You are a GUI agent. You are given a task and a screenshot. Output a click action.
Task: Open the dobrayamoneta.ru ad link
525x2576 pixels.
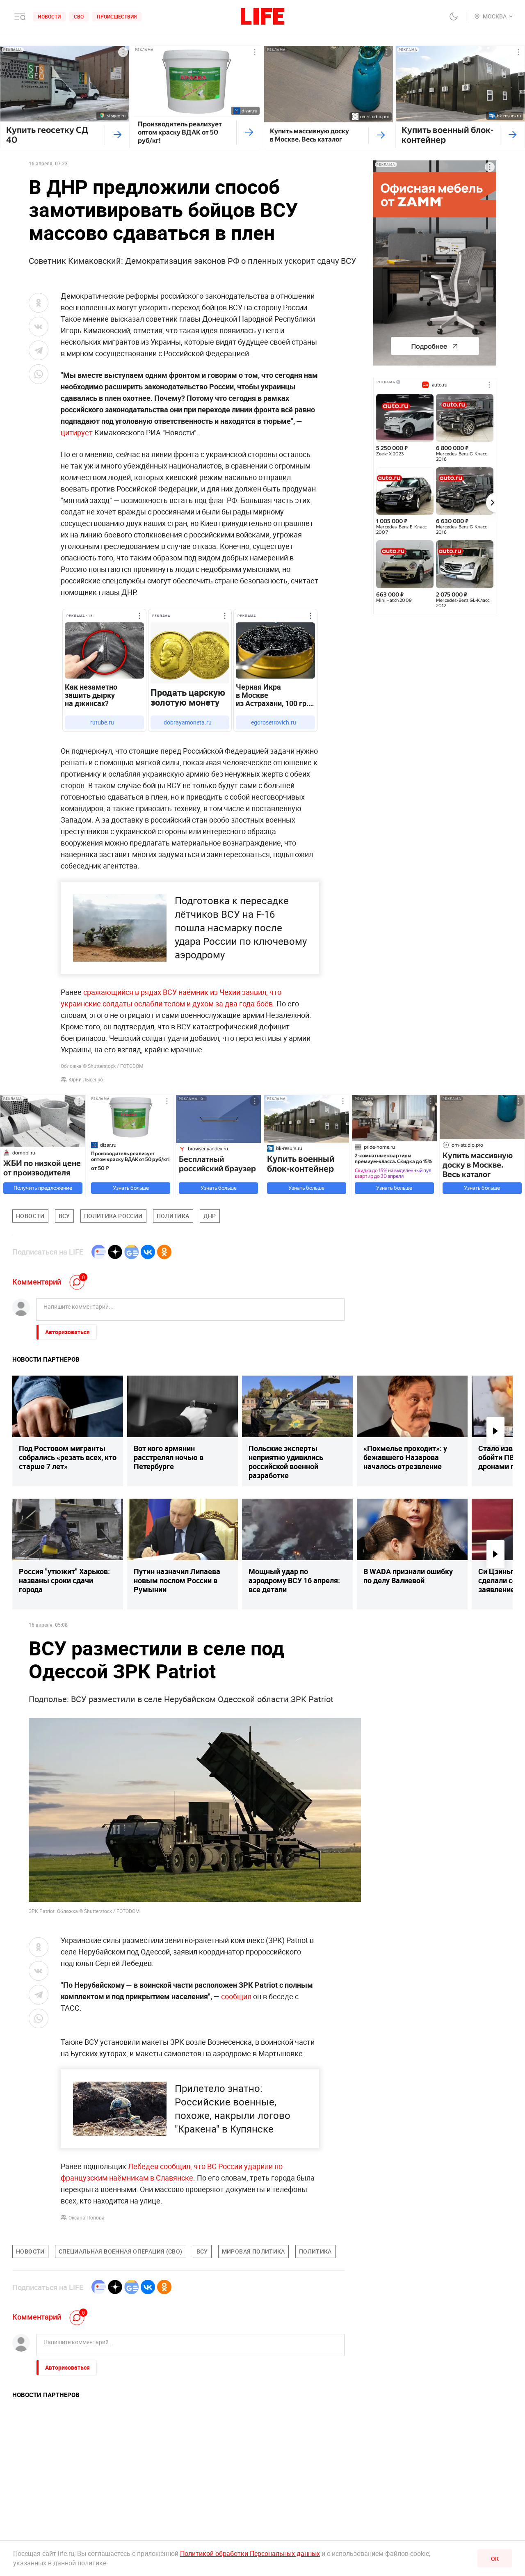click(x=188, y=722)
